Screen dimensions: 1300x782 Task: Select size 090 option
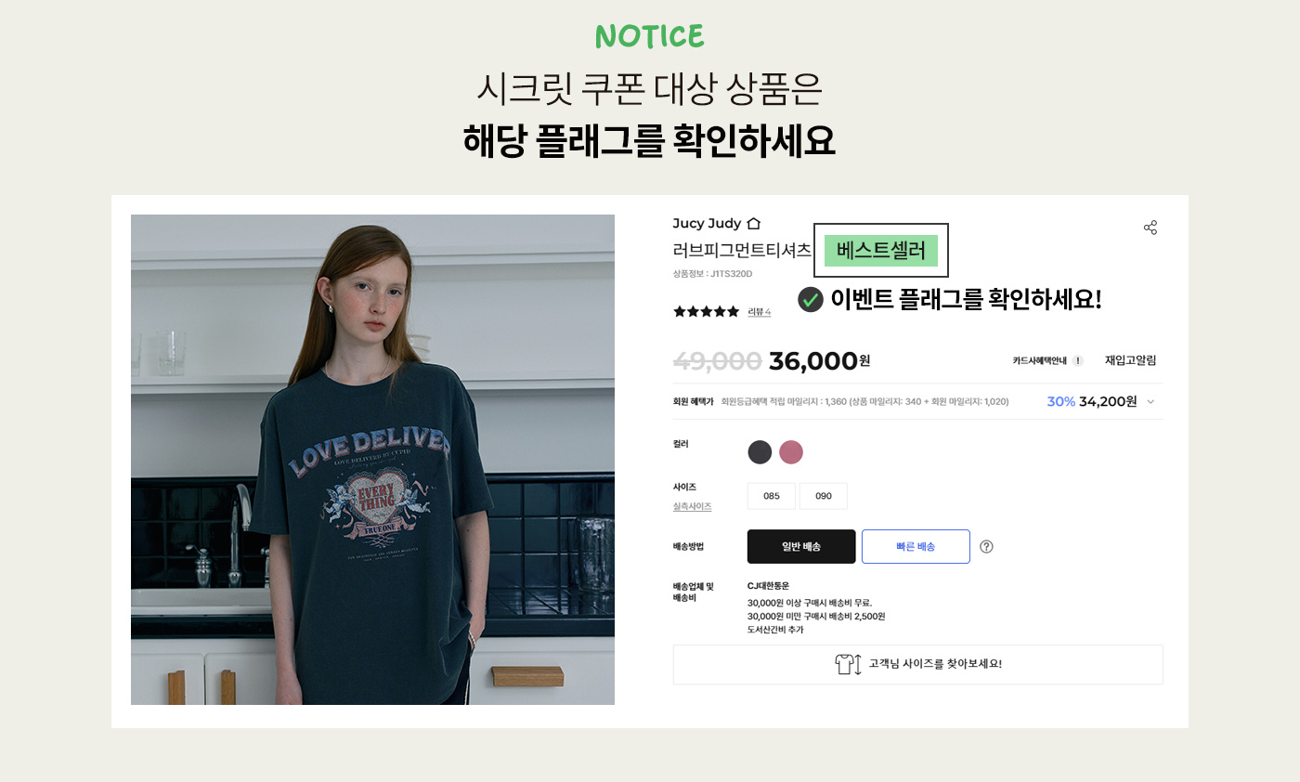pyautogui.click(x=824, y=496)
